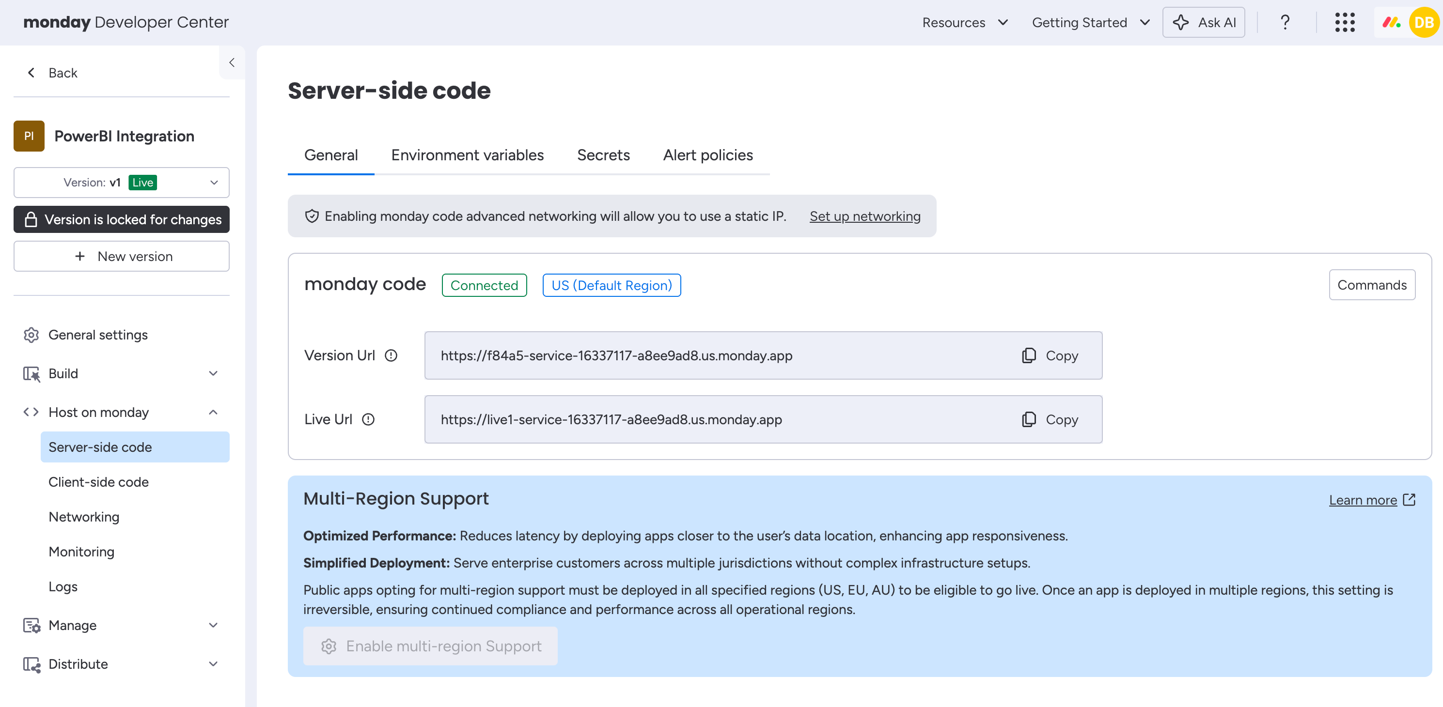Switch to the General tab
The height and width of the screenshot is (707, 1443).
tap(331, 155)
